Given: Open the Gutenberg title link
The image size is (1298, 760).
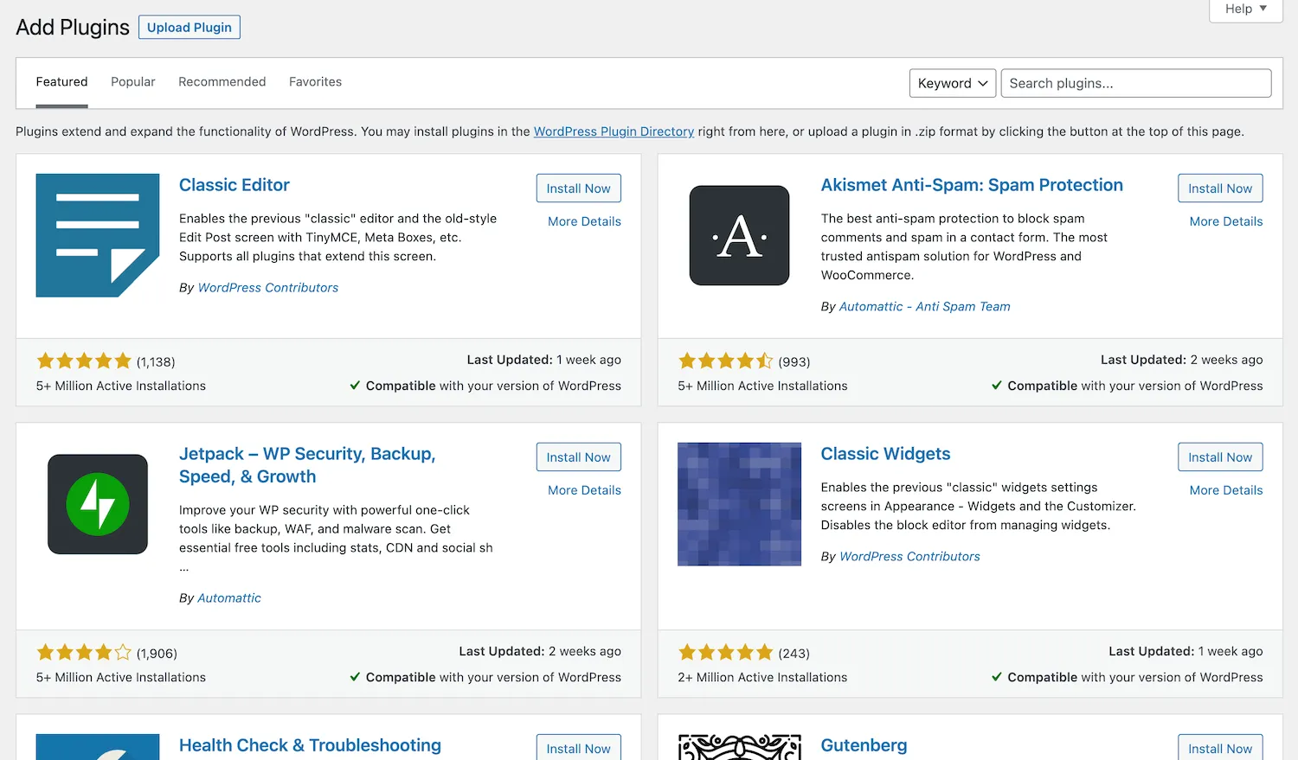Looking at the screenshot, I should (864, 745).
